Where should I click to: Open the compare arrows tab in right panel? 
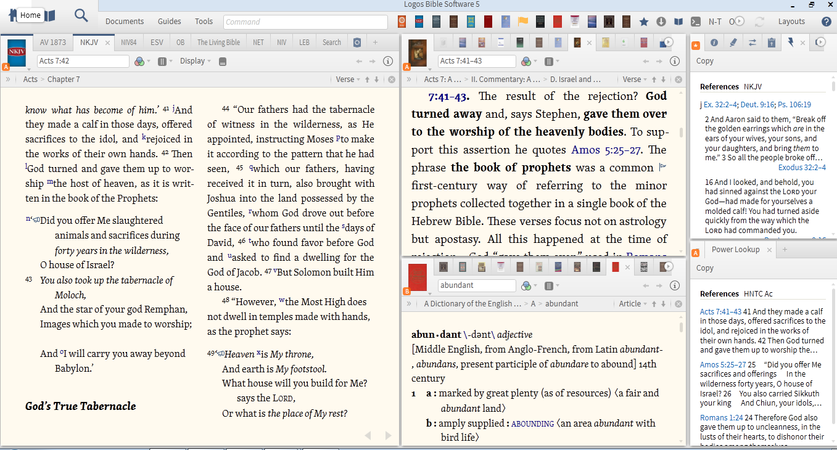pyautogui.click(x=752, y=43)
